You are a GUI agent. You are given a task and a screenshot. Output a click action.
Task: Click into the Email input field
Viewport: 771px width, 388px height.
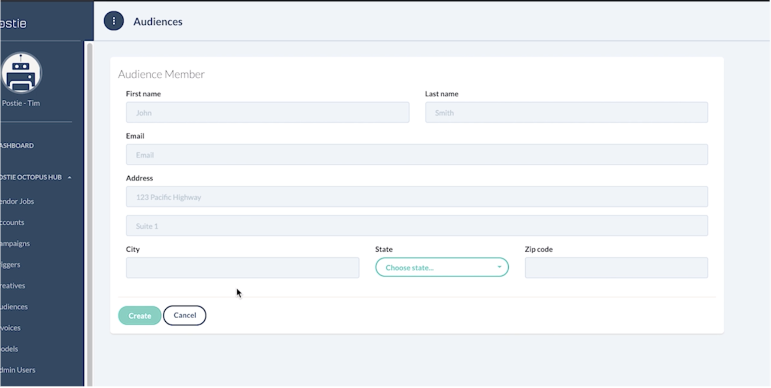coord(417,155)
